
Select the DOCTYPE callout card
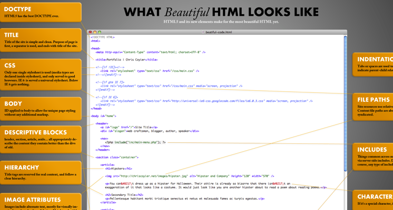(x=41, y=12)
